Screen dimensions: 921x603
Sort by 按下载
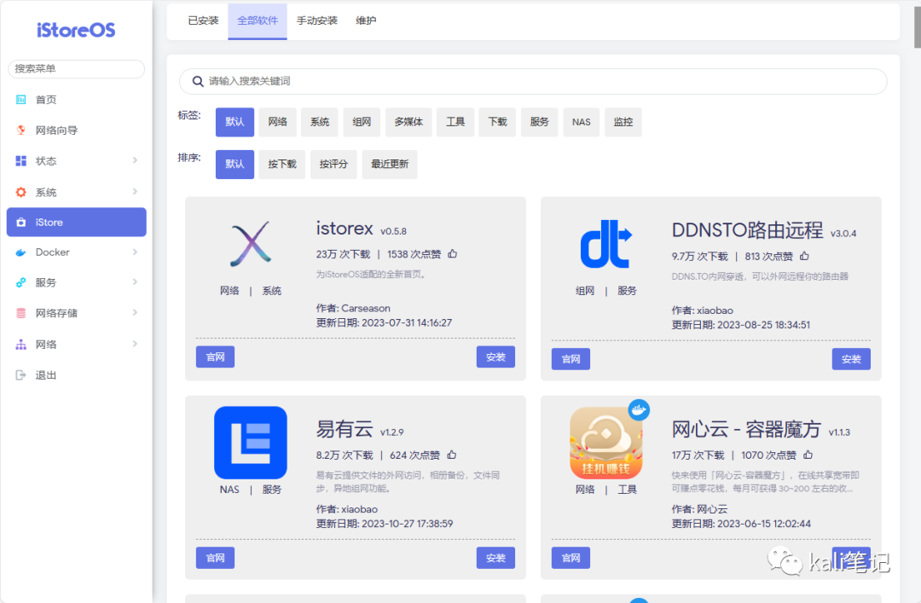tap(282, 164)
